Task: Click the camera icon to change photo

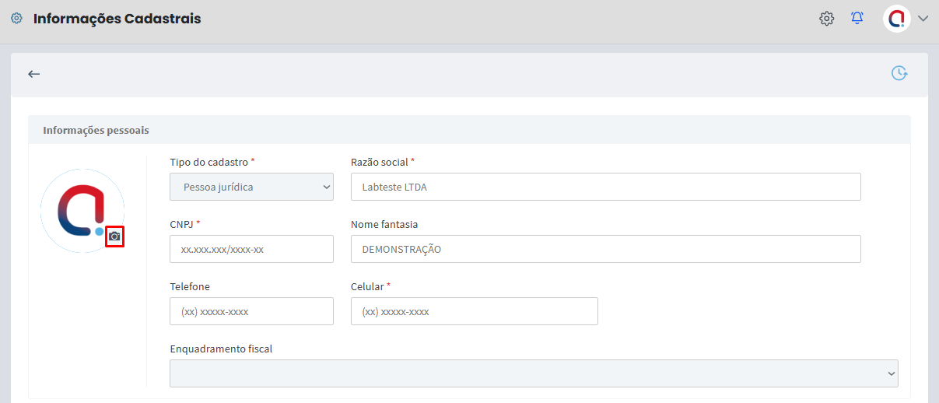Action: point(115,237)
